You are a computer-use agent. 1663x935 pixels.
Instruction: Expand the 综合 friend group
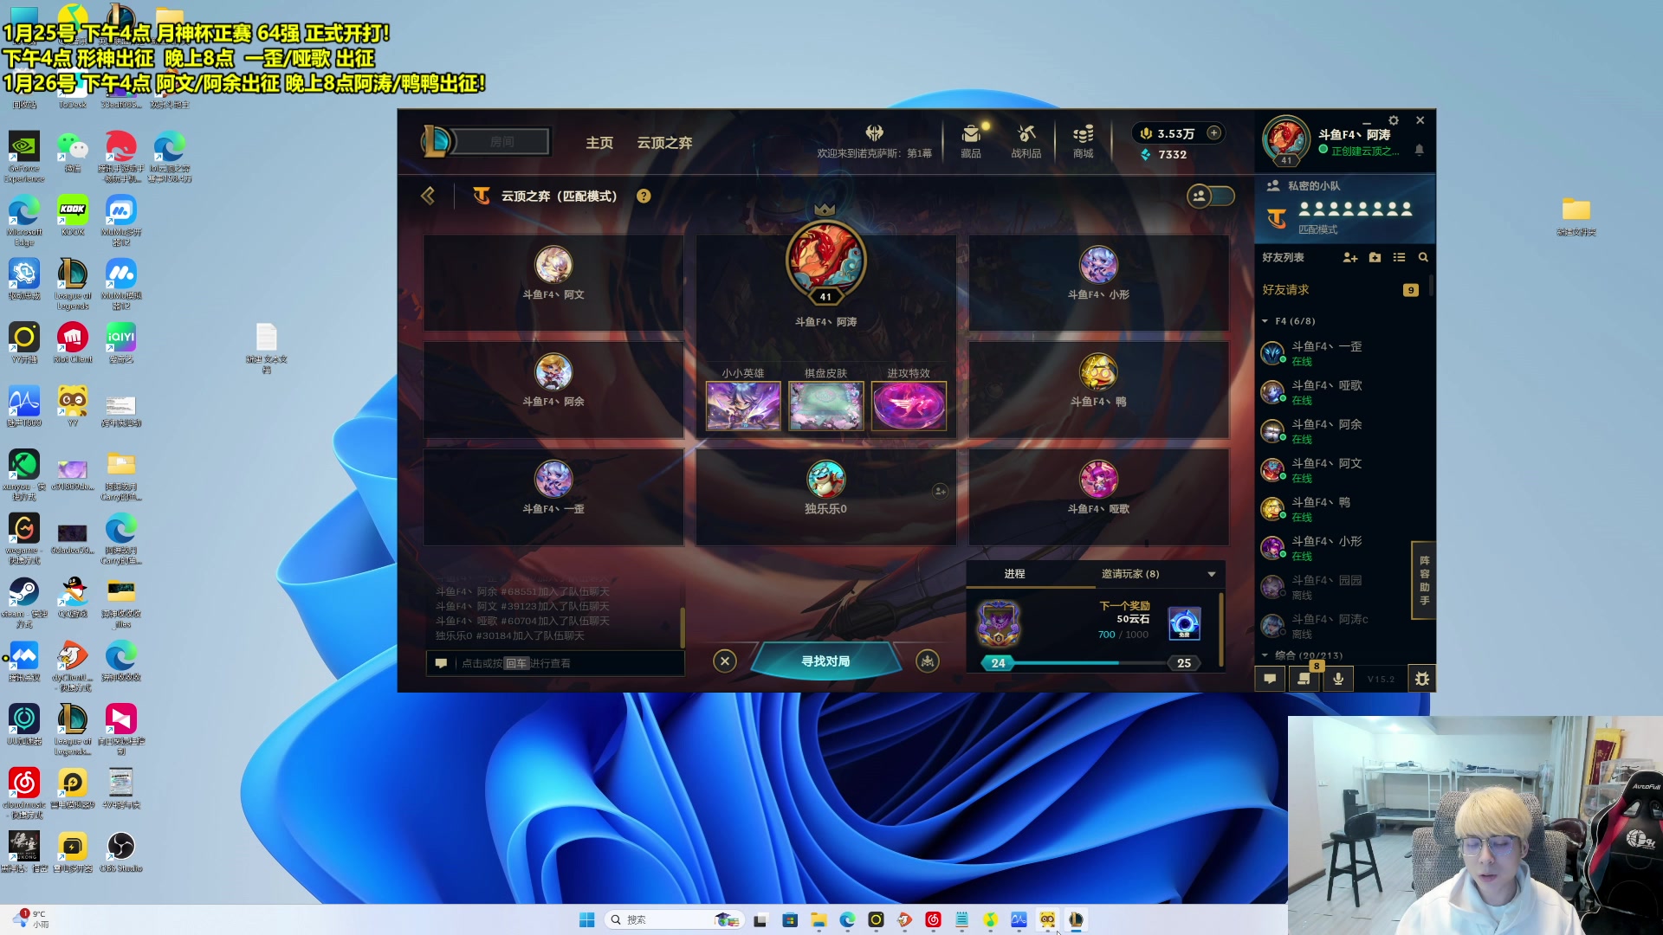1265,655
